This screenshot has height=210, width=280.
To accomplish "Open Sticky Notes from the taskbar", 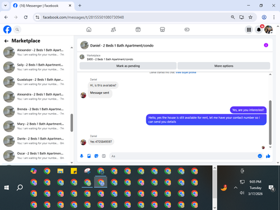I will coord(74,171).
